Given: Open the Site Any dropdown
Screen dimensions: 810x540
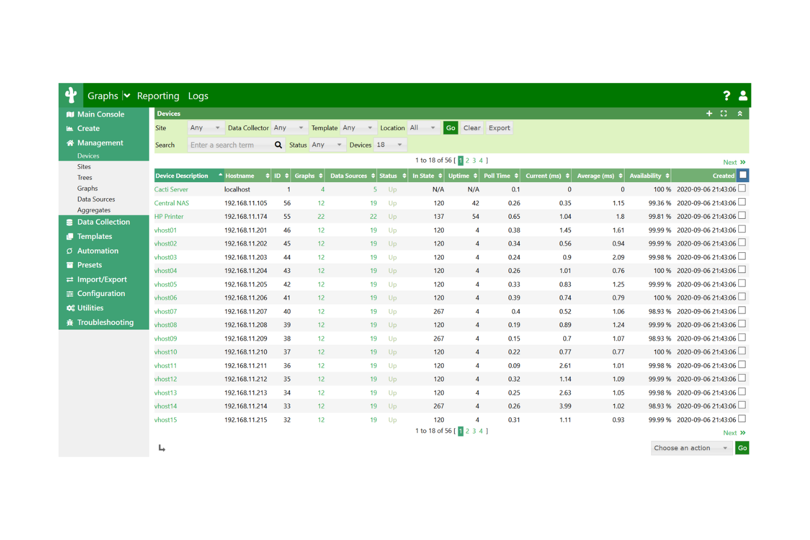Looking at the screenshot, I should point(206,127).
